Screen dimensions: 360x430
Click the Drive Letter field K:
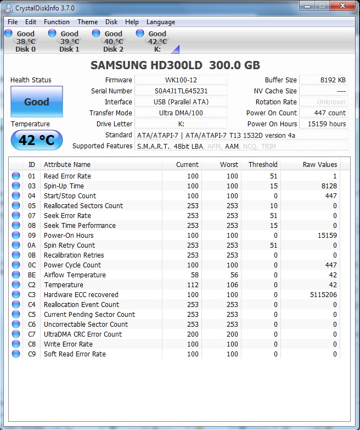[x=181, y=124]
